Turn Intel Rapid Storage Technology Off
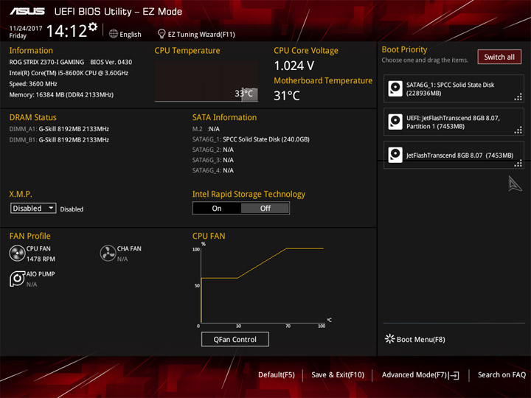 point(265,208)
